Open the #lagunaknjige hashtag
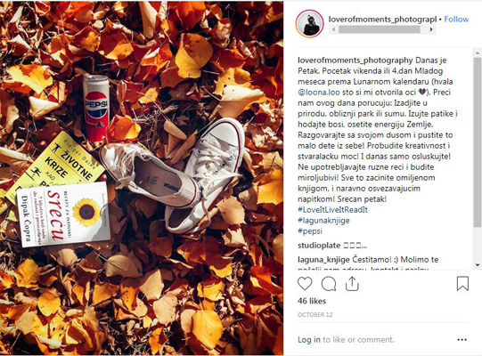The width and height of the screenshot is (482, 356). pos(323,221)
